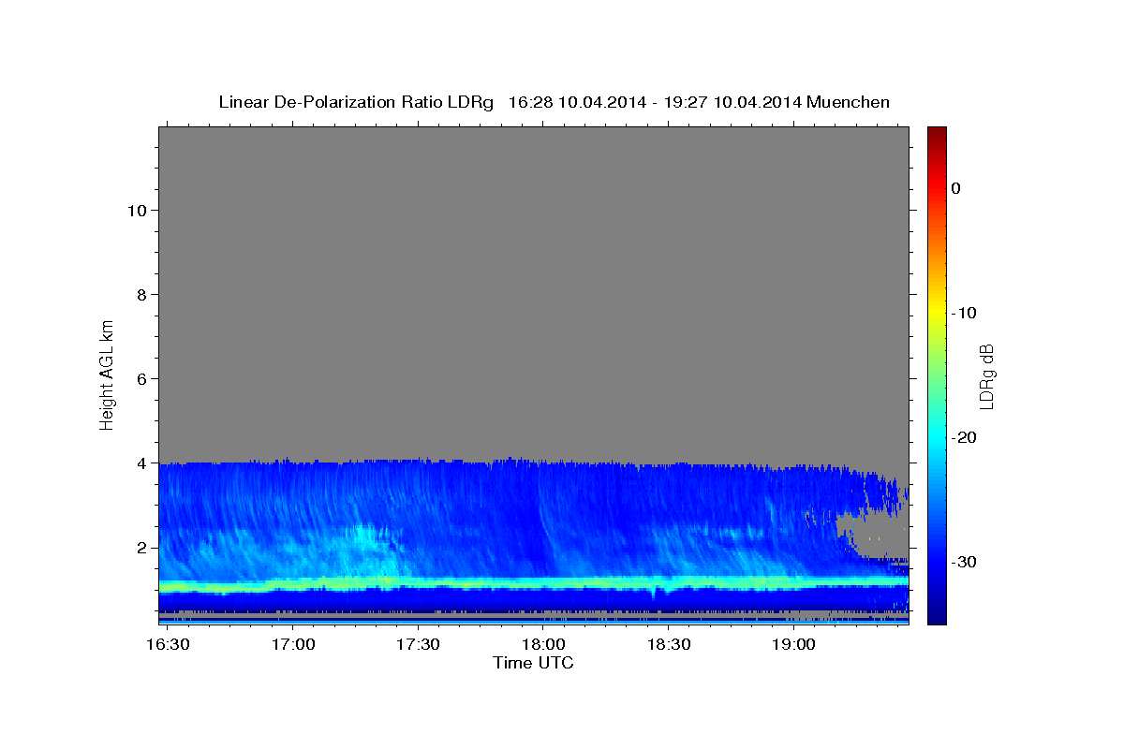Click the dark red top of colorbar
The height and width of the screenshot is (749, 1124).
click(937, 134)
